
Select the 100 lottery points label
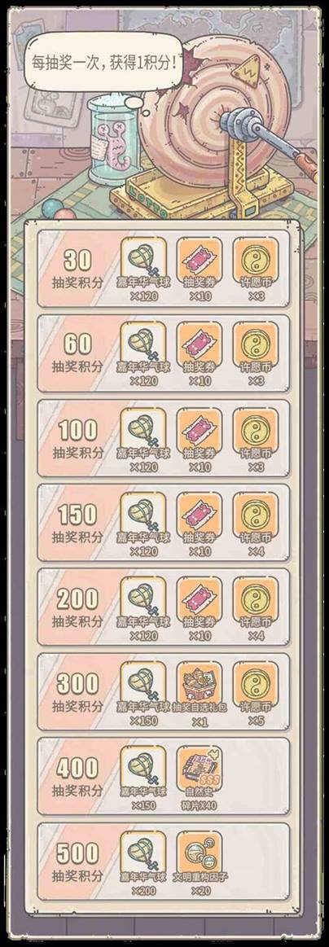point(77,438)
